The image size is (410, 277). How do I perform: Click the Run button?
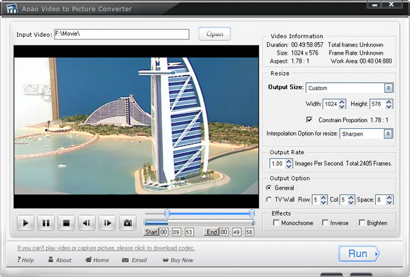(359, 254)
